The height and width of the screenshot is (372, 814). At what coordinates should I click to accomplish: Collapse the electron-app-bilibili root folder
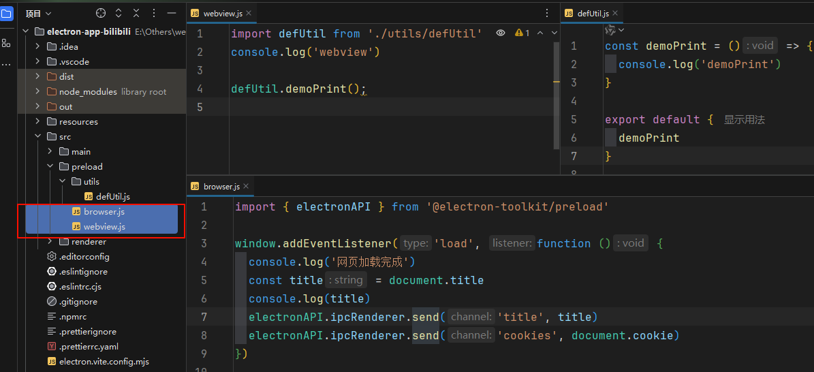[25, 32]
